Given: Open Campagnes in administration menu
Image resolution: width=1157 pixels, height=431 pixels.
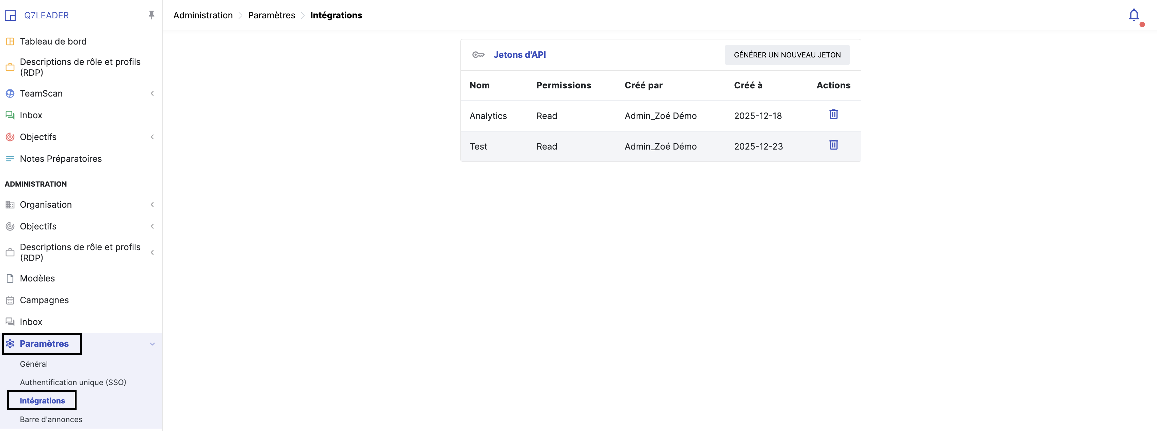Looking at the screenshot, I should pyautogui.click(x=44, y=300).
